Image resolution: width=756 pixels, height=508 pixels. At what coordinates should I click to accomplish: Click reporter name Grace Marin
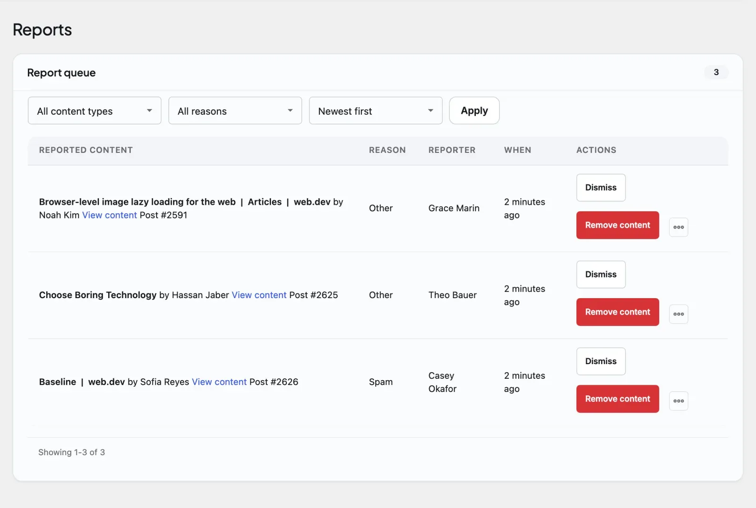[x=454, y=208]
